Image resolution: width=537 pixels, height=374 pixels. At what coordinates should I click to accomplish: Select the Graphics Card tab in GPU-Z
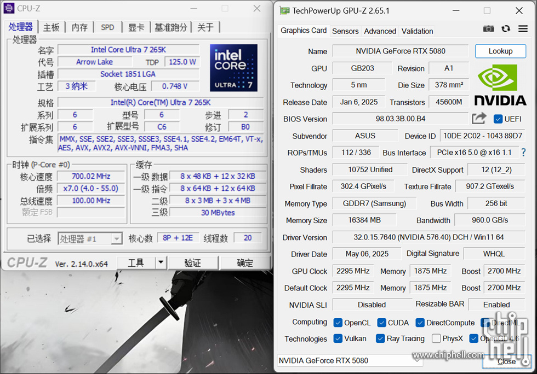click(304, 31)
